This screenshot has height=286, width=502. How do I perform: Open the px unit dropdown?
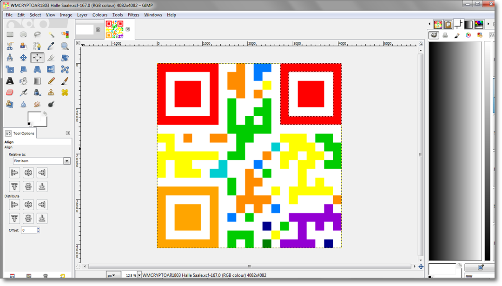(x=113, y=275)
